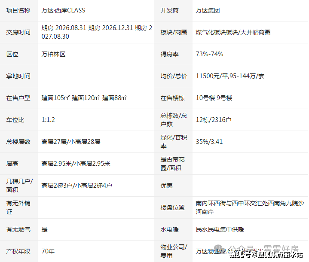Click the gas value 是

pos(45,229)
